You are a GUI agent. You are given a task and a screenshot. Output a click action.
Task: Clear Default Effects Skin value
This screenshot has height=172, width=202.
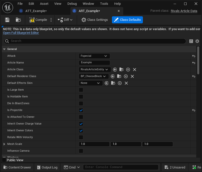[126, 83]
